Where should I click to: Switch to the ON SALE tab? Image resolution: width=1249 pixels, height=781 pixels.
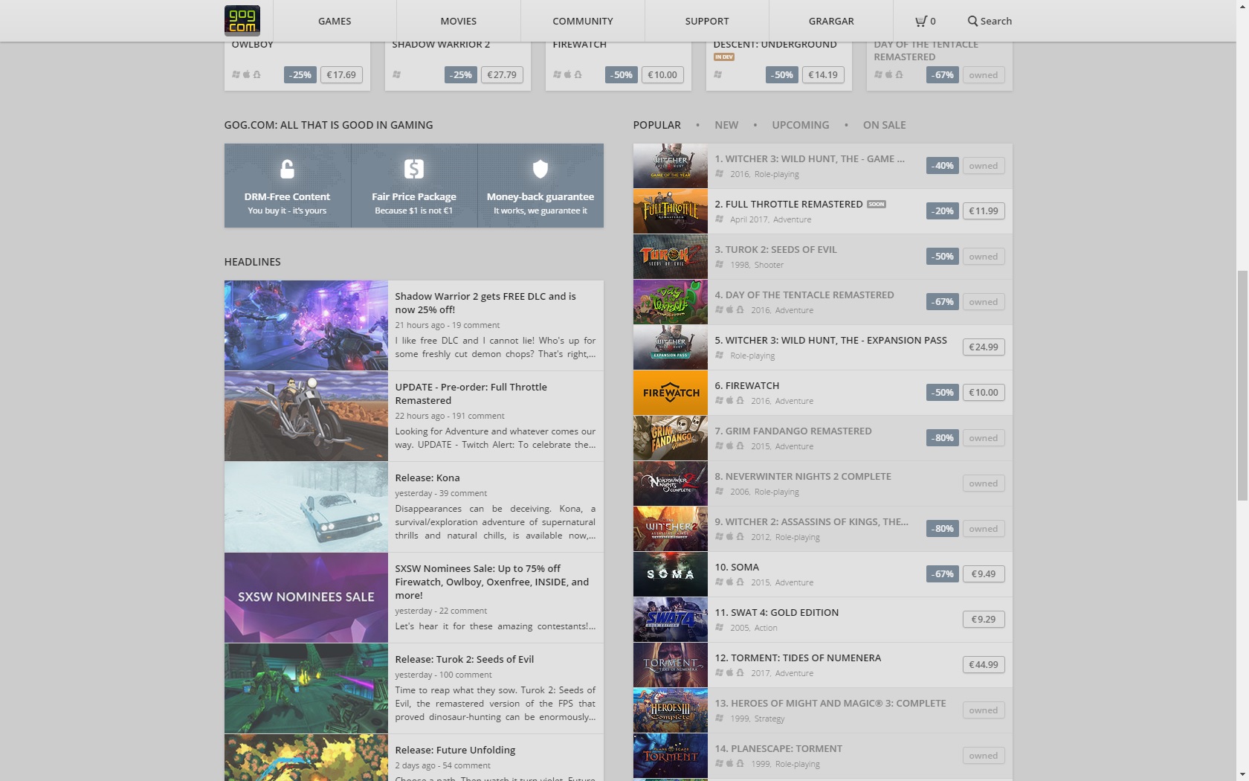(885, 125)
